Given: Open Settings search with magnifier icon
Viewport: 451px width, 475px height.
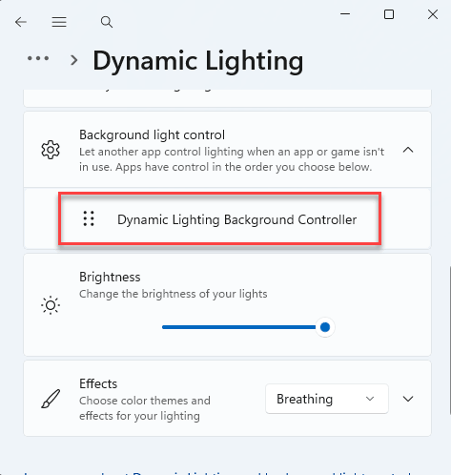Looking at the screenshot, I should click(x=107, y=22).
